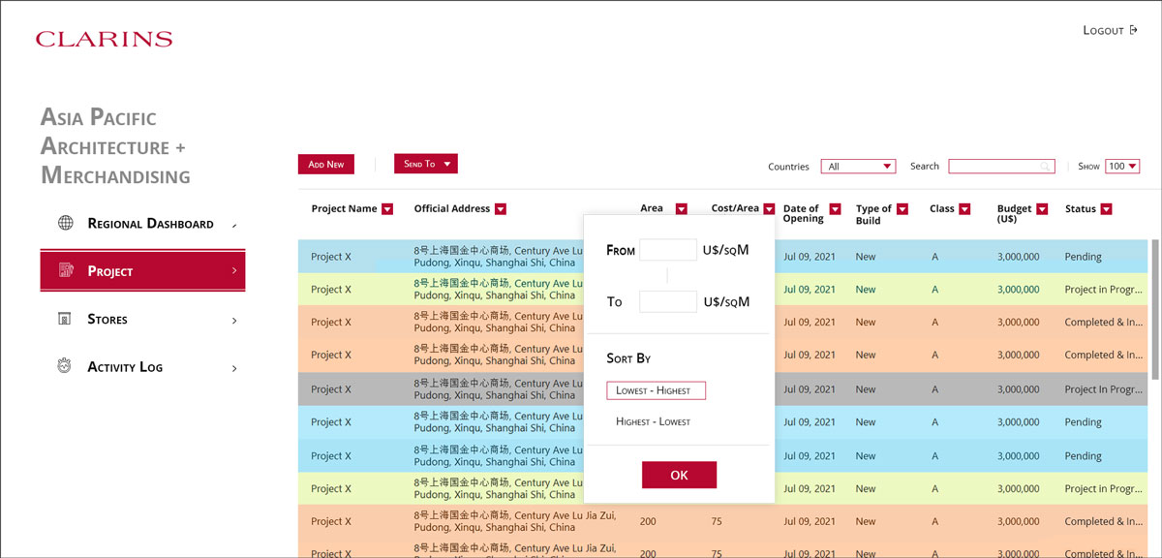This screenshot has width=1162, height=558.
Task: Click the Budget (U$) column header
Action: 1015,213
